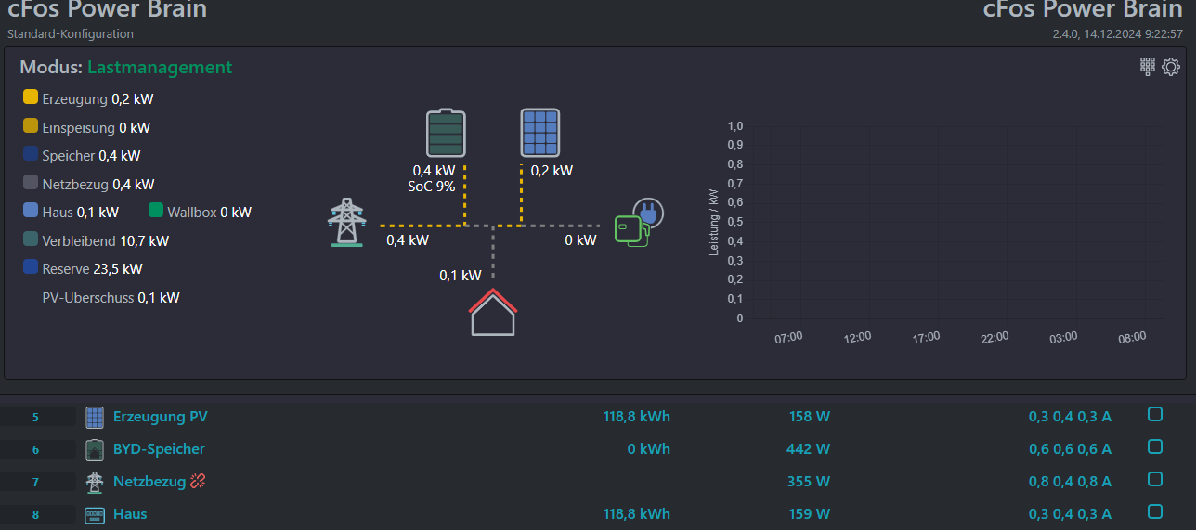The width and height of the screenshot is (1196, 530).
Task: Click the 0,8 0,4 0,8 A current value
Action: pyautogui.click(x=1070, y=482)
